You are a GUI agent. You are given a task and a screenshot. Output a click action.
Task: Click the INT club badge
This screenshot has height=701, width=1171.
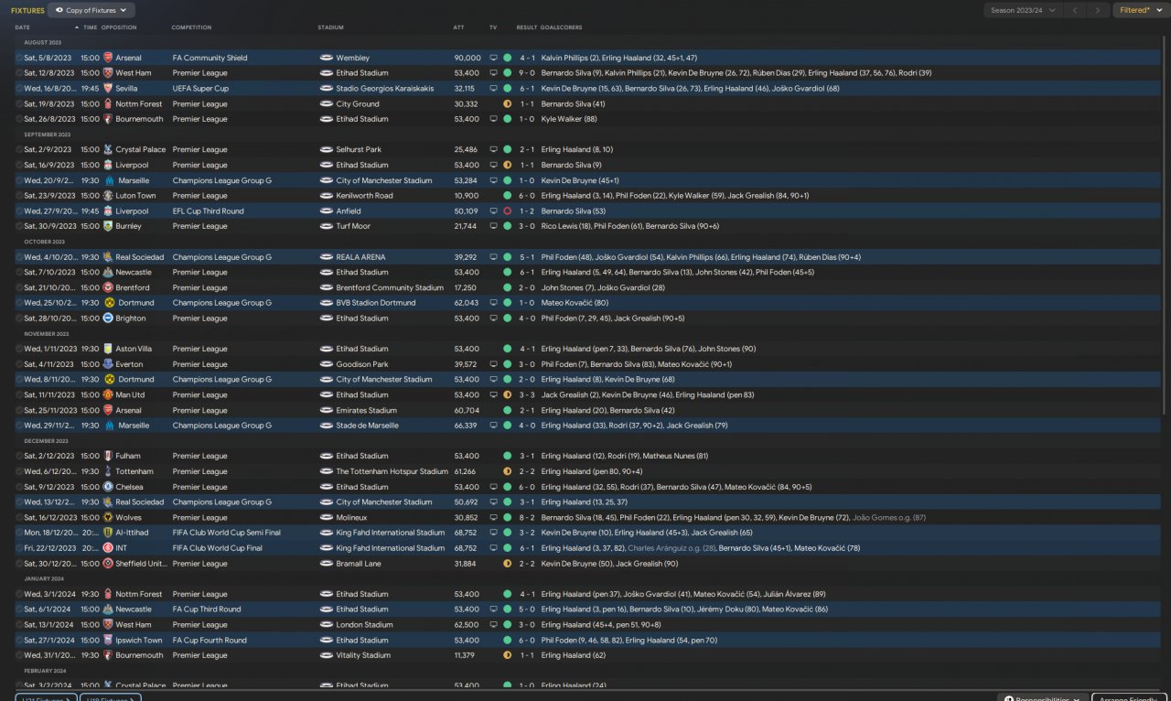[108, 548]
